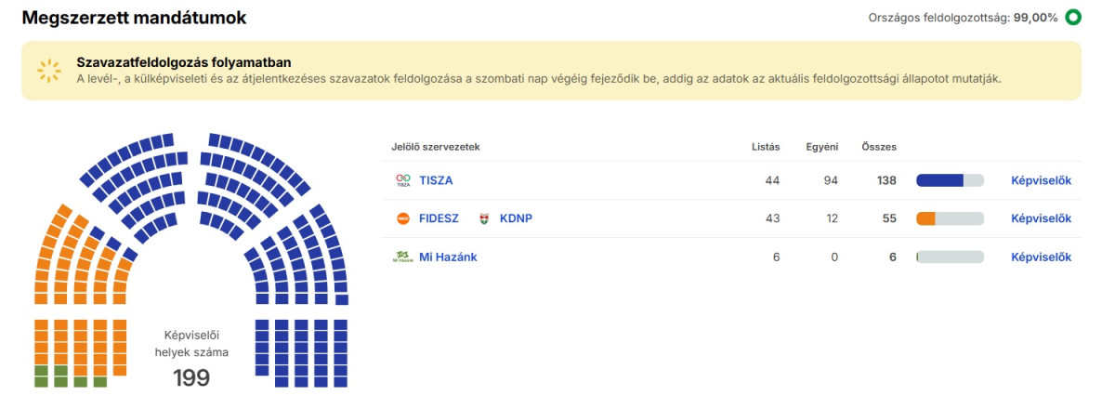1115x409 pixels.
Task: Open the TISZA party name link
Action: 436,180
